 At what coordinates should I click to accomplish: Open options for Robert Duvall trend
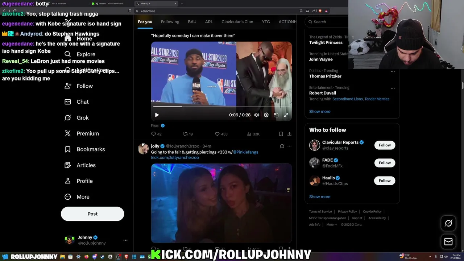point(393,88)
